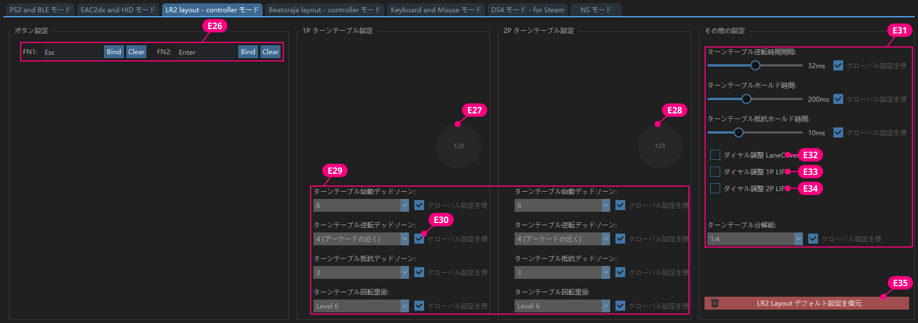Enable the ダイヤル調整 LaneCover checkbox
The width and height of the screenshot is (918, 323).
tap(715, 155)
